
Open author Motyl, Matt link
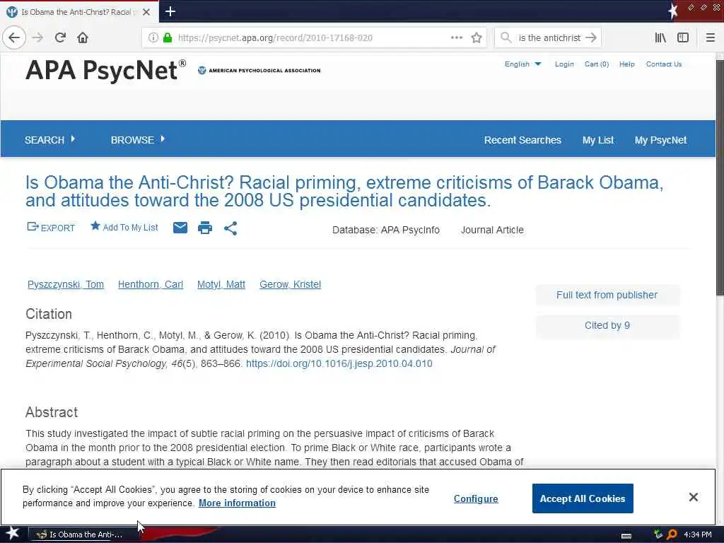(x=221, y=284)
